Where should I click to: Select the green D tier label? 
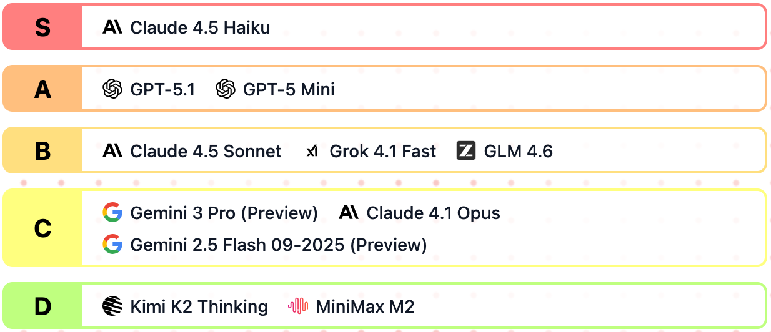pyautogui.click(x=42, y=306)
